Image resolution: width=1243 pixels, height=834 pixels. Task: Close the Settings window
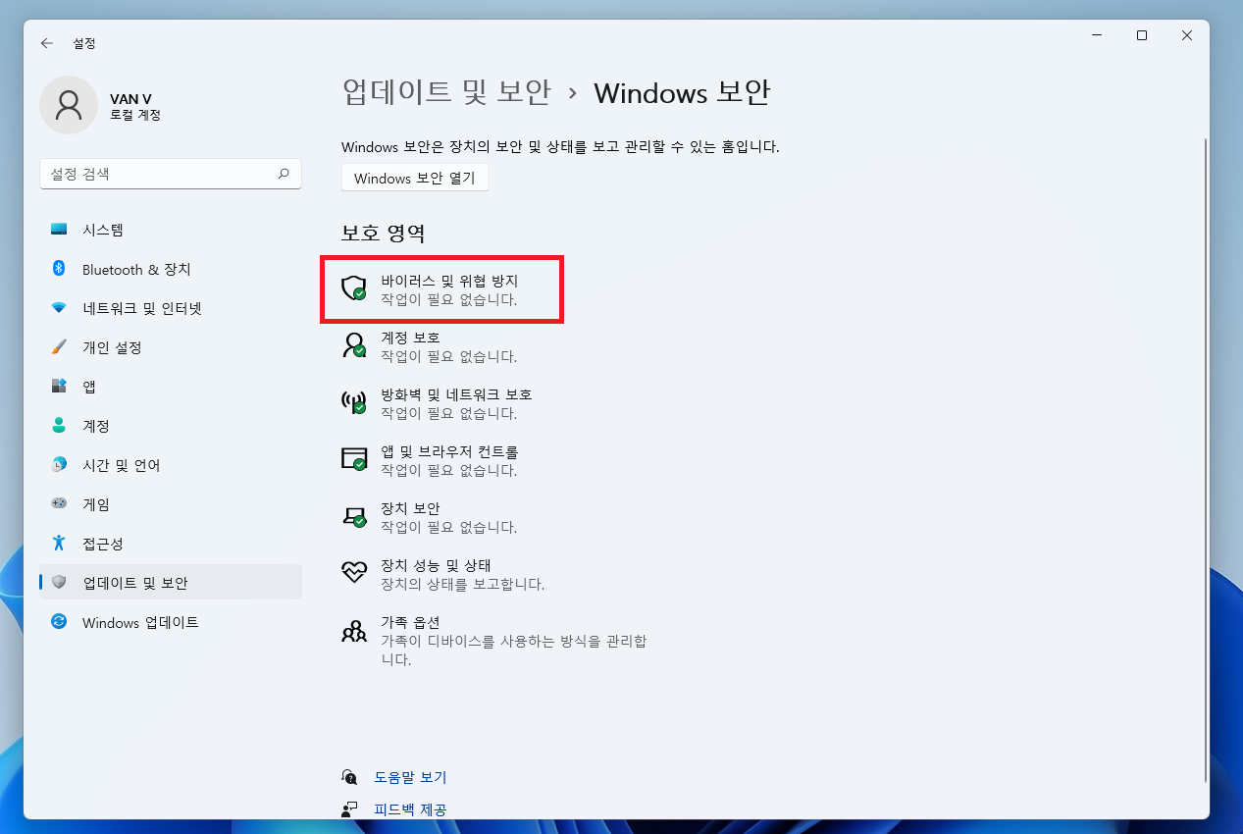1187,35
